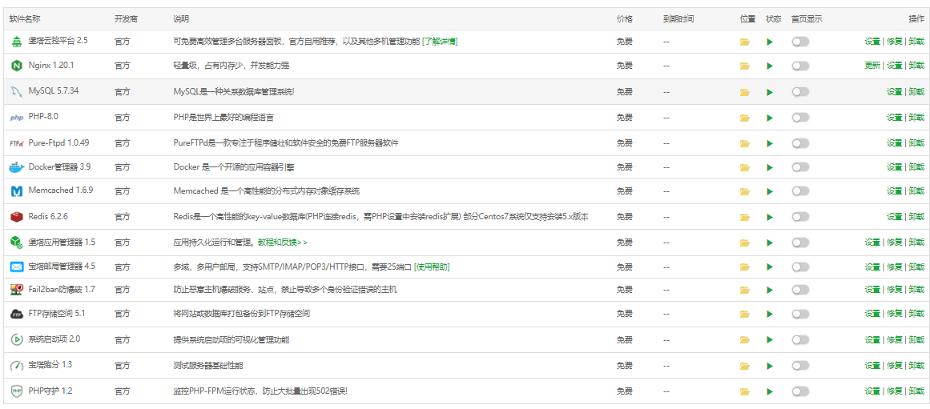Viewport: 930px width, 409px height.
Task: Open 设置 for Redis 6.2.6
Action: pos(895,217)
